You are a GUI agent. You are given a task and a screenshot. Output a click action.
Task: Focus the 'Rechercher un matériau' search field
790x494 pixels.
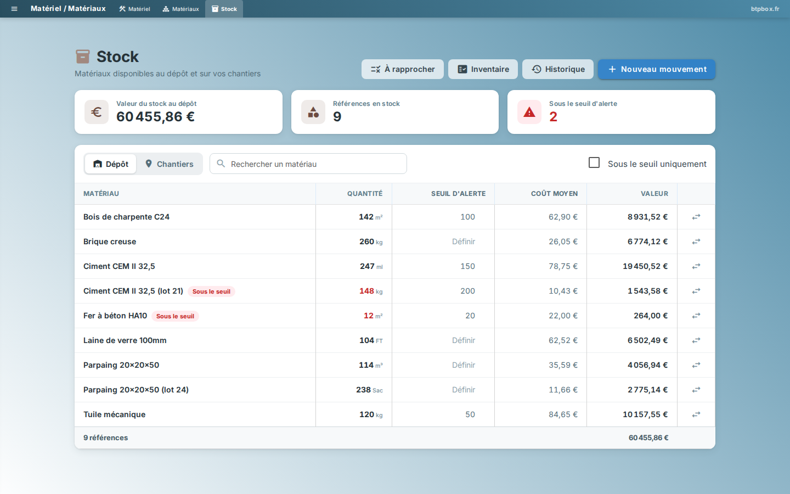[308, 164]
